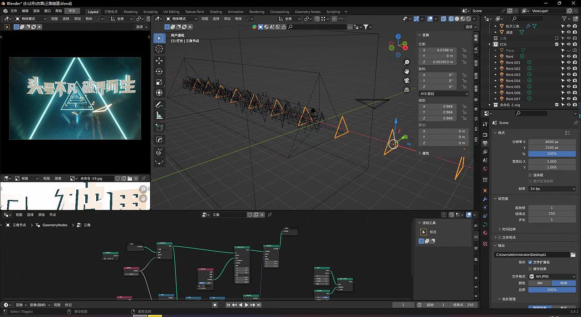The width and height of the screenshot is (581, 317).
Task: Select RGB color mode button
Action: point(564,283)
